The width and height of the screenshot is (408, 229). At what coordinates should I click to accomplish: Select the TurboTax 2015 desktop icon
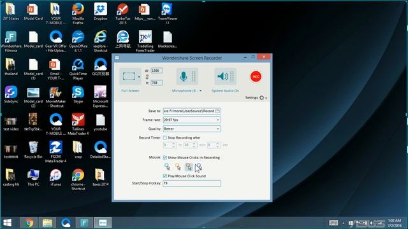point(123,13)
